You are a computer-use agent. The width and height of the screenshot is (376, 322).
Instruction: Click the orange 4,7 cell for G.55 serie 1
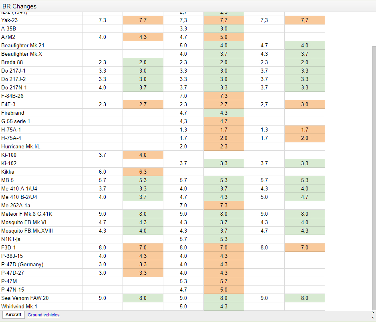coord(223,122)
